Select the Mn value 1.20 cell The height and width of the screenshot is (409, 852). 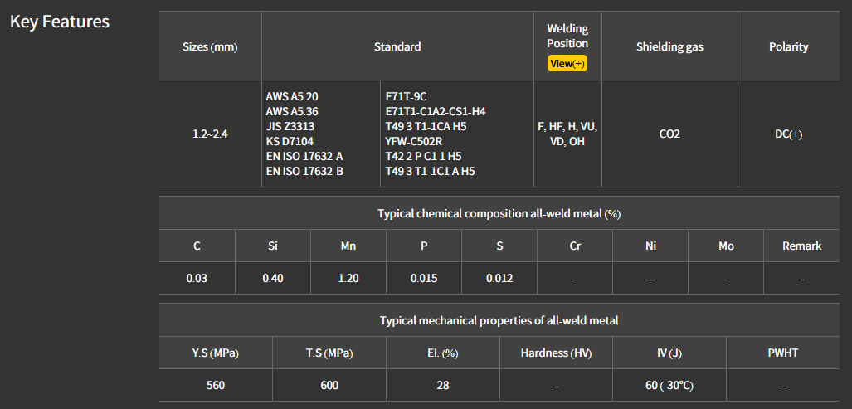tap(348, 278)
